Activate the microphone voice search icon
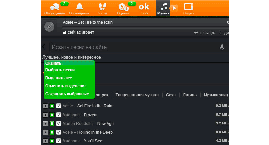 (222, 47)
